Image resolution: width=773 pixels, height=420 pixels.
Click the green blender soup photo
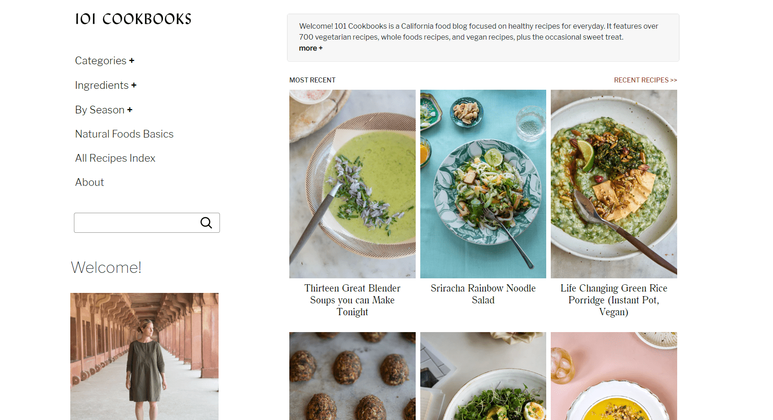coord(352,184)
